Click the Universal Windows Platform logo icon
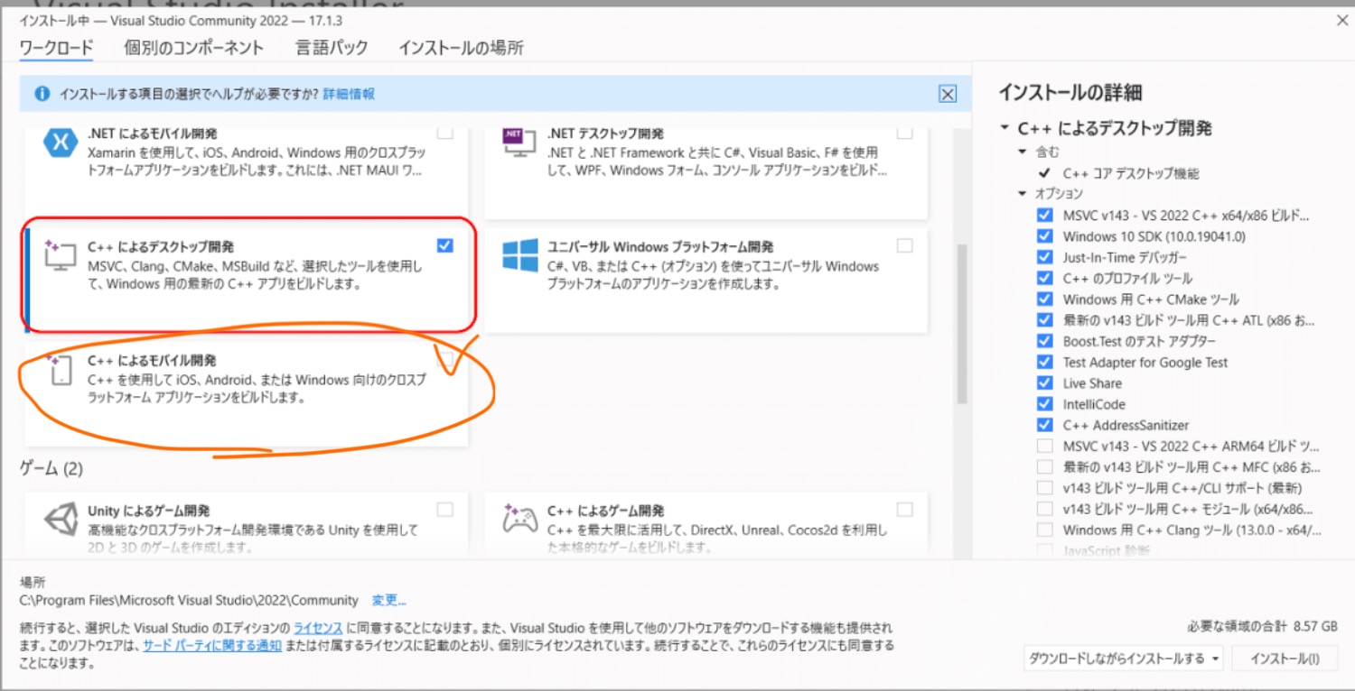 [520, 256]
